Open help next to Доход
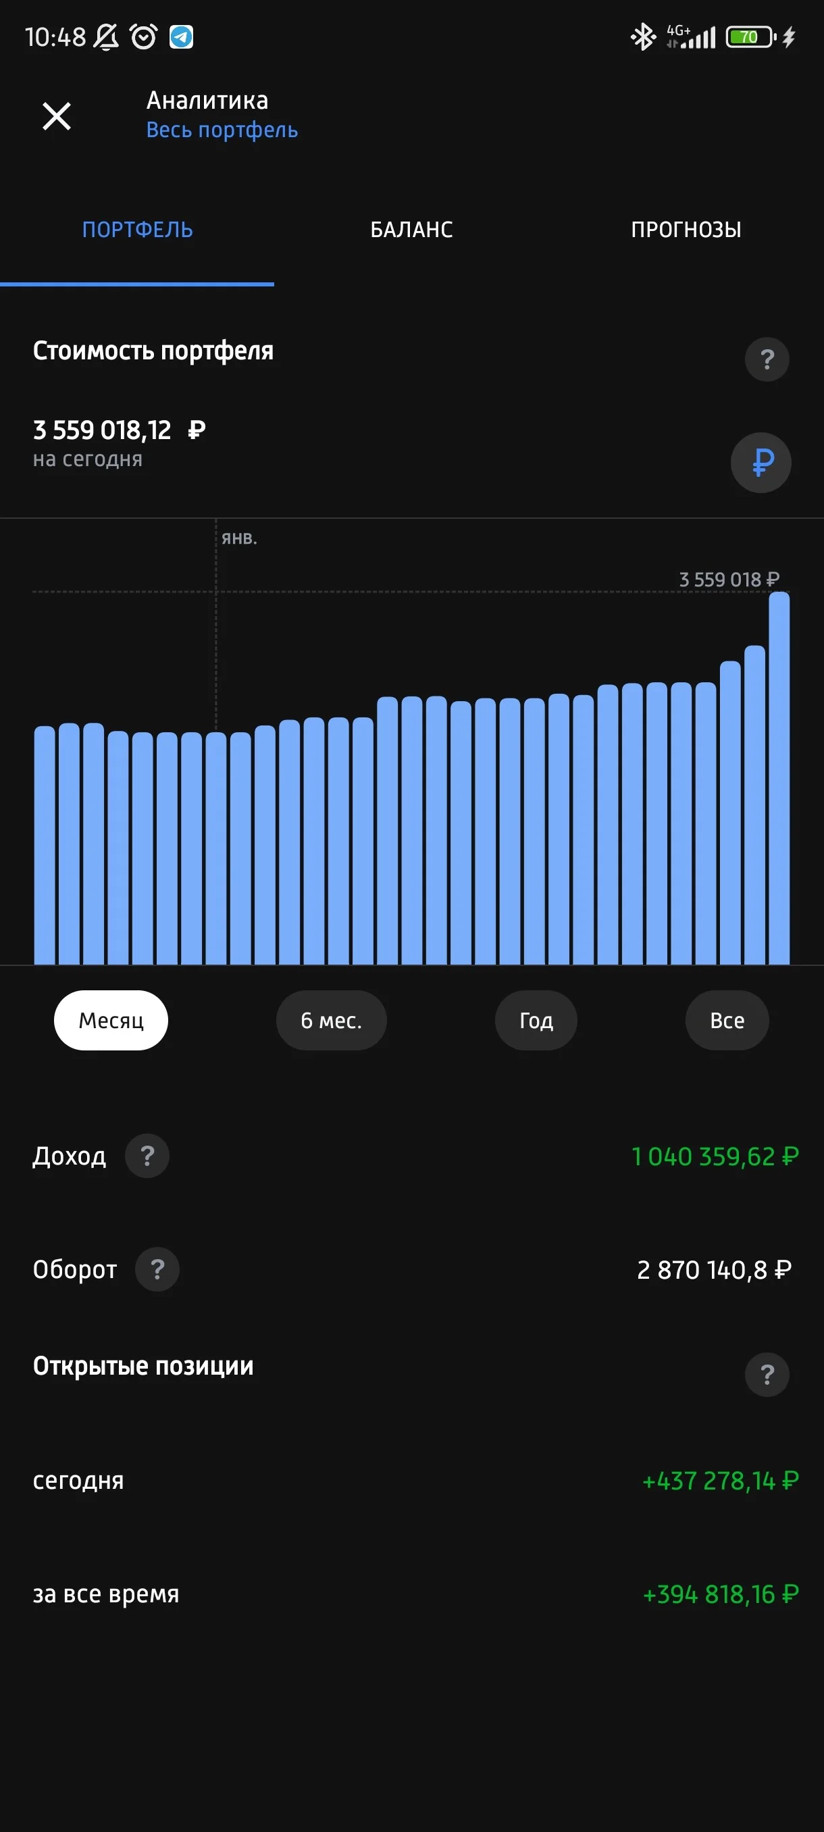Viewport: 824px width, 1832px height. click(x=147, y=1156)
